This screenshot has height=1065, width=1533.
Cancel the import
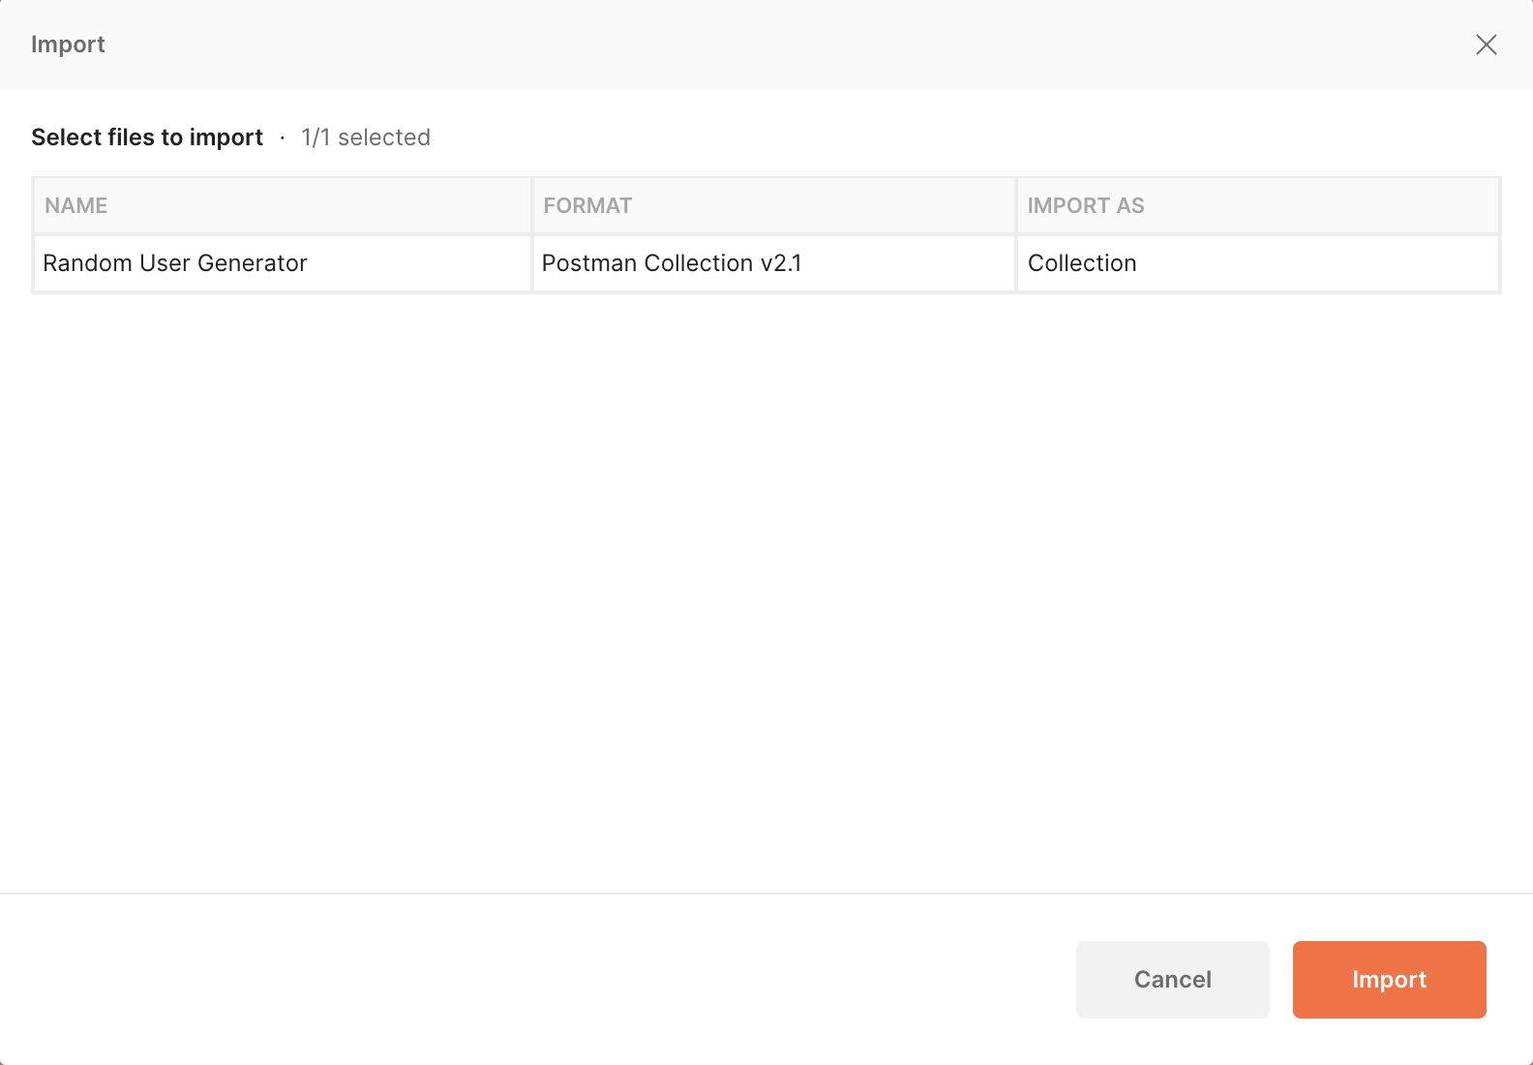point(1172,979)
